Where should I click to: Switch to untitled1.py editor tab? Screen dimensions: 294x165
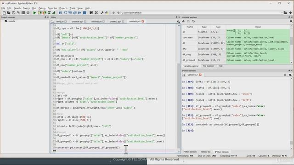(96, 22)
